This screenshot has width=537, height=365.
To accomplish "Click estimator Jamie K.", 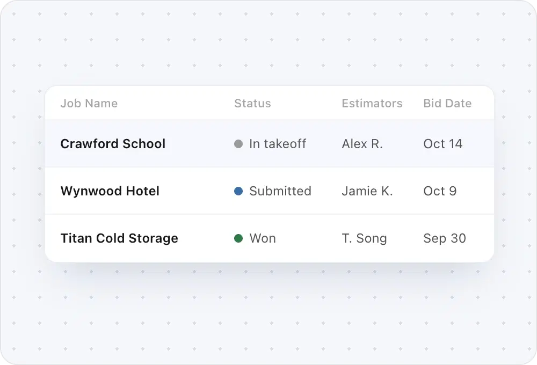I will pyautogui.click(x=367, y=191).
